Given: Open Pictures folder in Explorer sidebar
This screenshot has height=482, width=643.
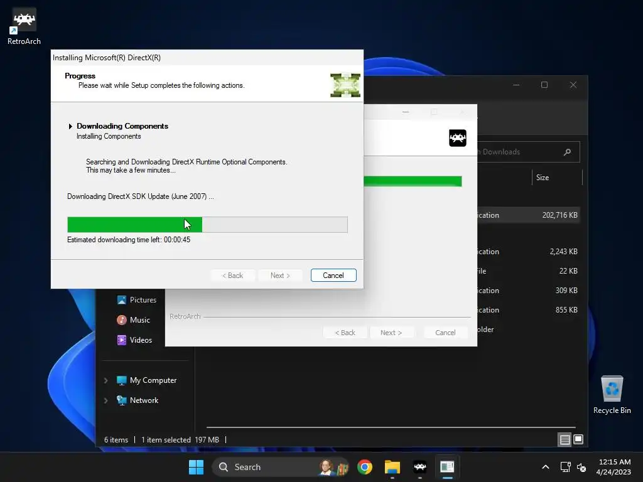Looking at the screenshot, I should click(136, 299).
